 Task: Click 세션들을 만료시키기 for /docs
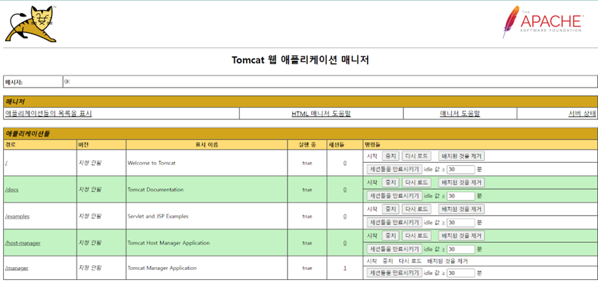(394, 196)
